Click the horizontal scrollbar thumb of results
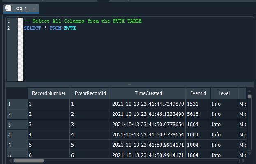 (x=29, y=161)
